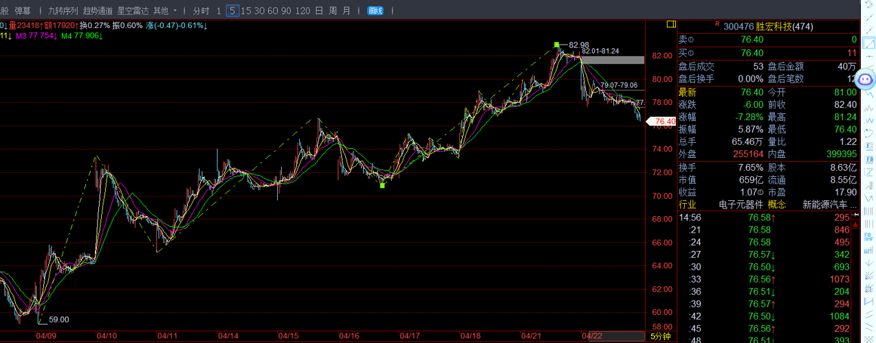This screenshot has width=876, height=343.
Task: Open the 其他 dropdown arrow
Action: (175, 11)
